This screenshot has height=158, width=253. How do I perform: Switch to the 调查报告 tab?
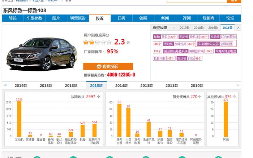point(78,18)
